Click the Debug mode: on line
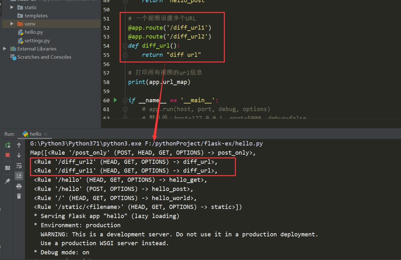401x260 pixels. [x=61, y=252]
